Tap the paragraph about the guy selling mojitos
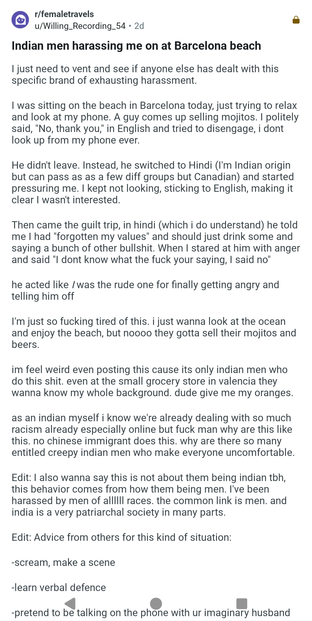 [x=155, y=123]
